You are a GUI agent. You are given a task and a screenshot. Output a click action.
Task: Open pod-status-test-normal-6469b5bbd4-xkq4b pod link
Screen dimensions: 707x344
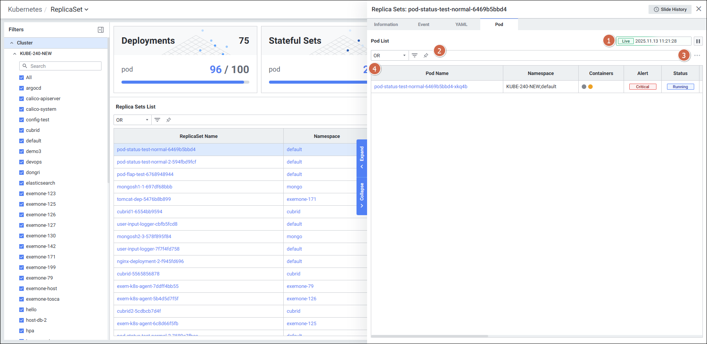point(421,87)
